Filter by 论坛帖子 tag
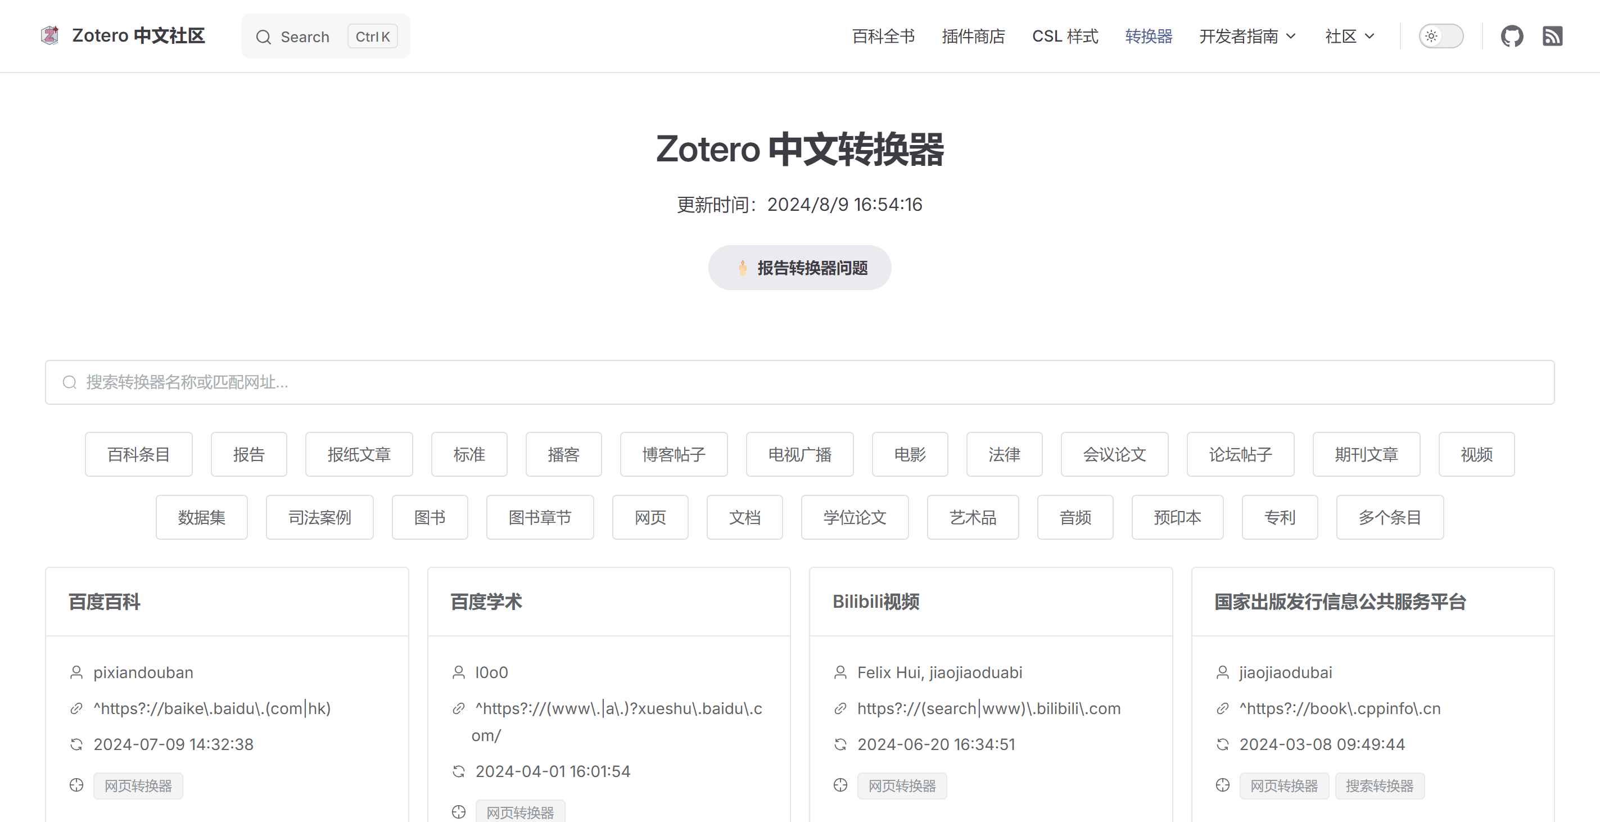Image resolution: width=1600 pixels, height=822 pixels. coord(1240,454)
